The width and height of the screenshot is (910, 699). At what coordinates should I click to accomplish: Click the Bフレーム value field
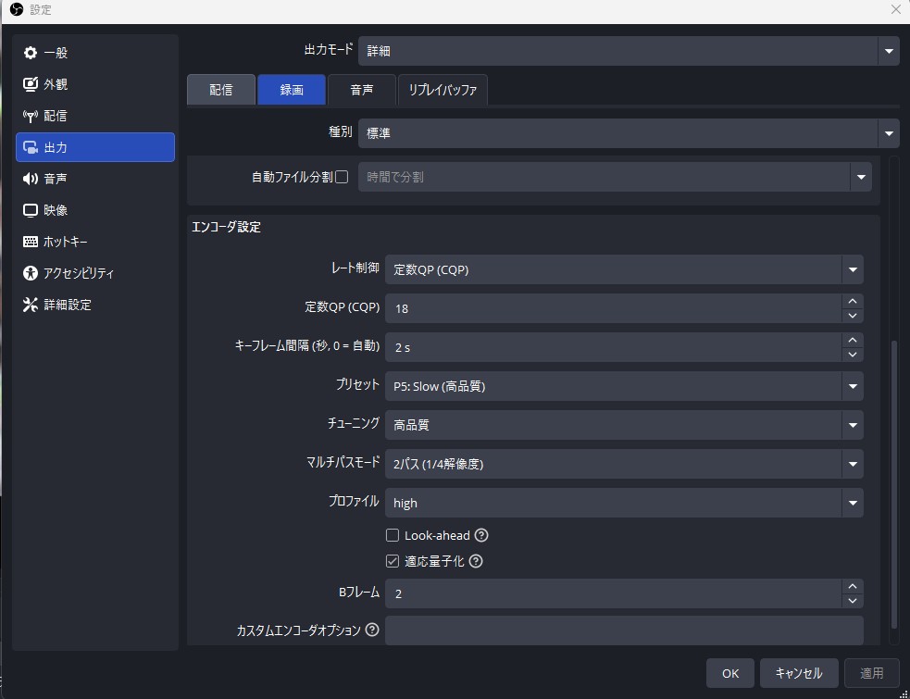[x=614, y=593]
